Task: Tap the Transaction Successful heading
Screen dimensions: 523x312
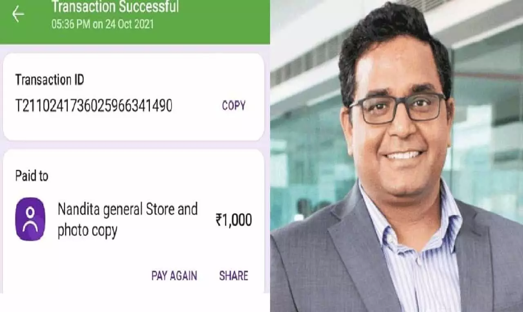Action: (x=115, y=7)
